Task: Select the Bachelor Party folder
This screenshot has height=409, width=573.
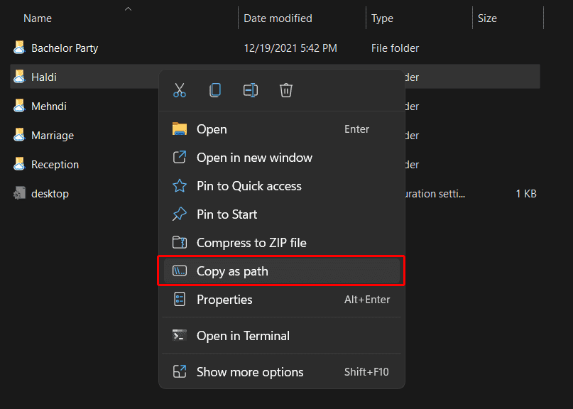Action: (66, 48)
